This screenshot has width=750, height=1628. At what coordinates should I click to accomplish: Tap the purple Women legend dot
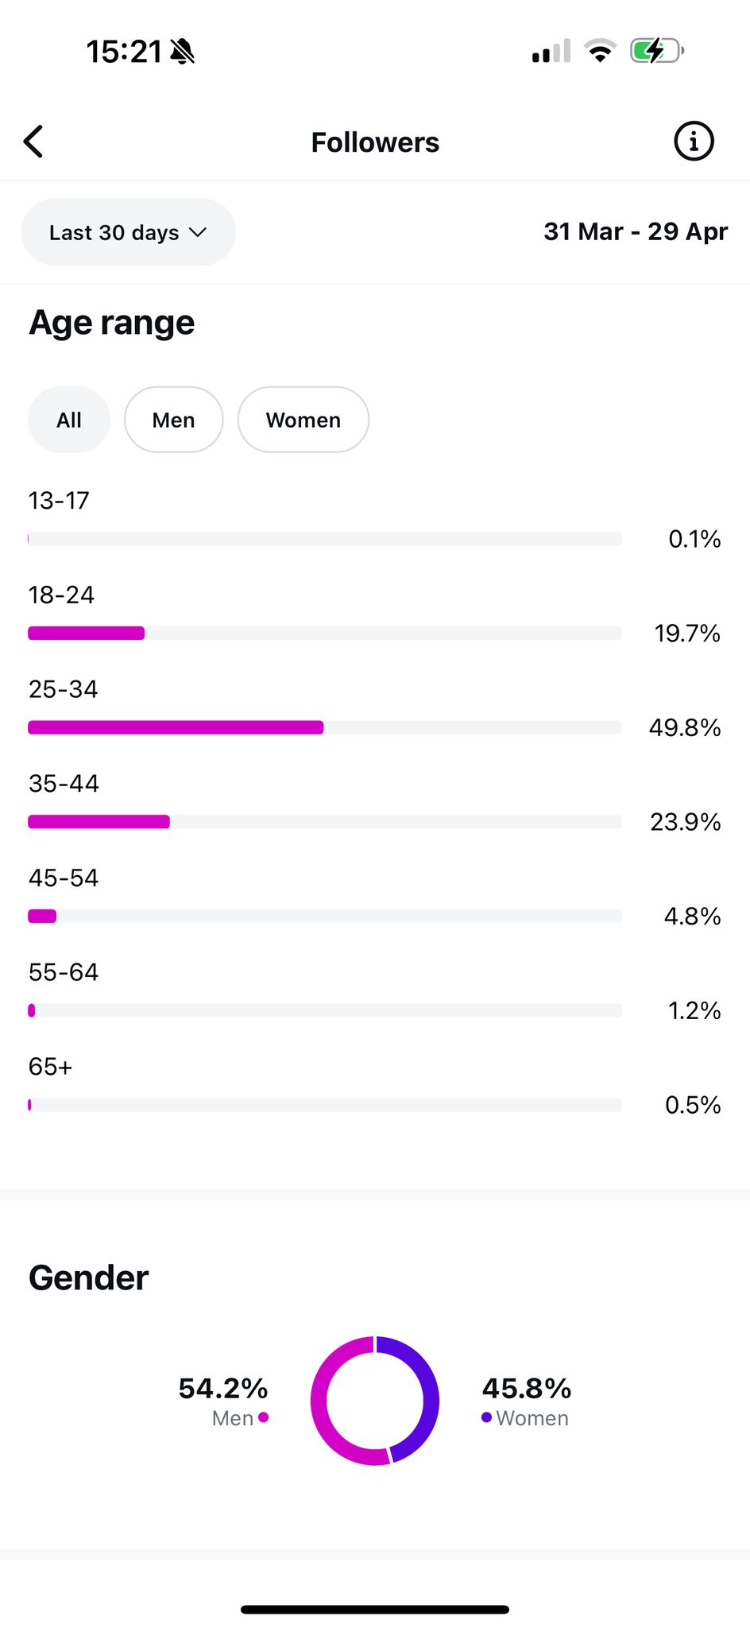coord(486,1417)
